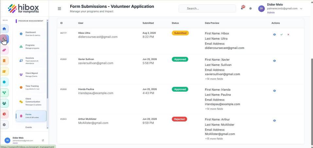Click ID cell #1068
This screenshot has width=313, height=148.
63,89
